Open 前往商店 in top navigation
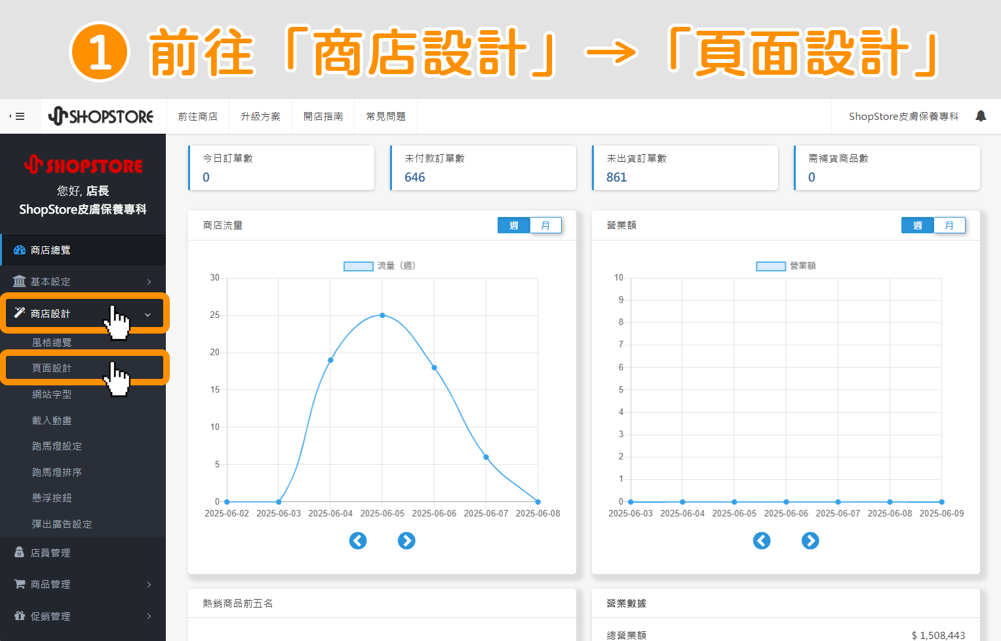1001x641 pixels. pos(198,117)
